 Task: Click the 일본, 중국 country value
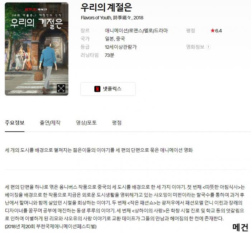[115, 39]
